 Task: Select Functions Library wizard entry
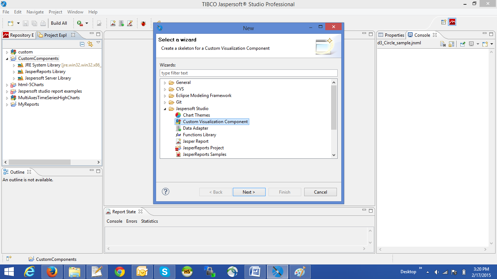coord(199,135)
